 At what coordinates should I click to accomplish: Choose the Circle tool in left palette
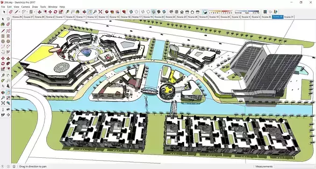(x=3, y=41)
